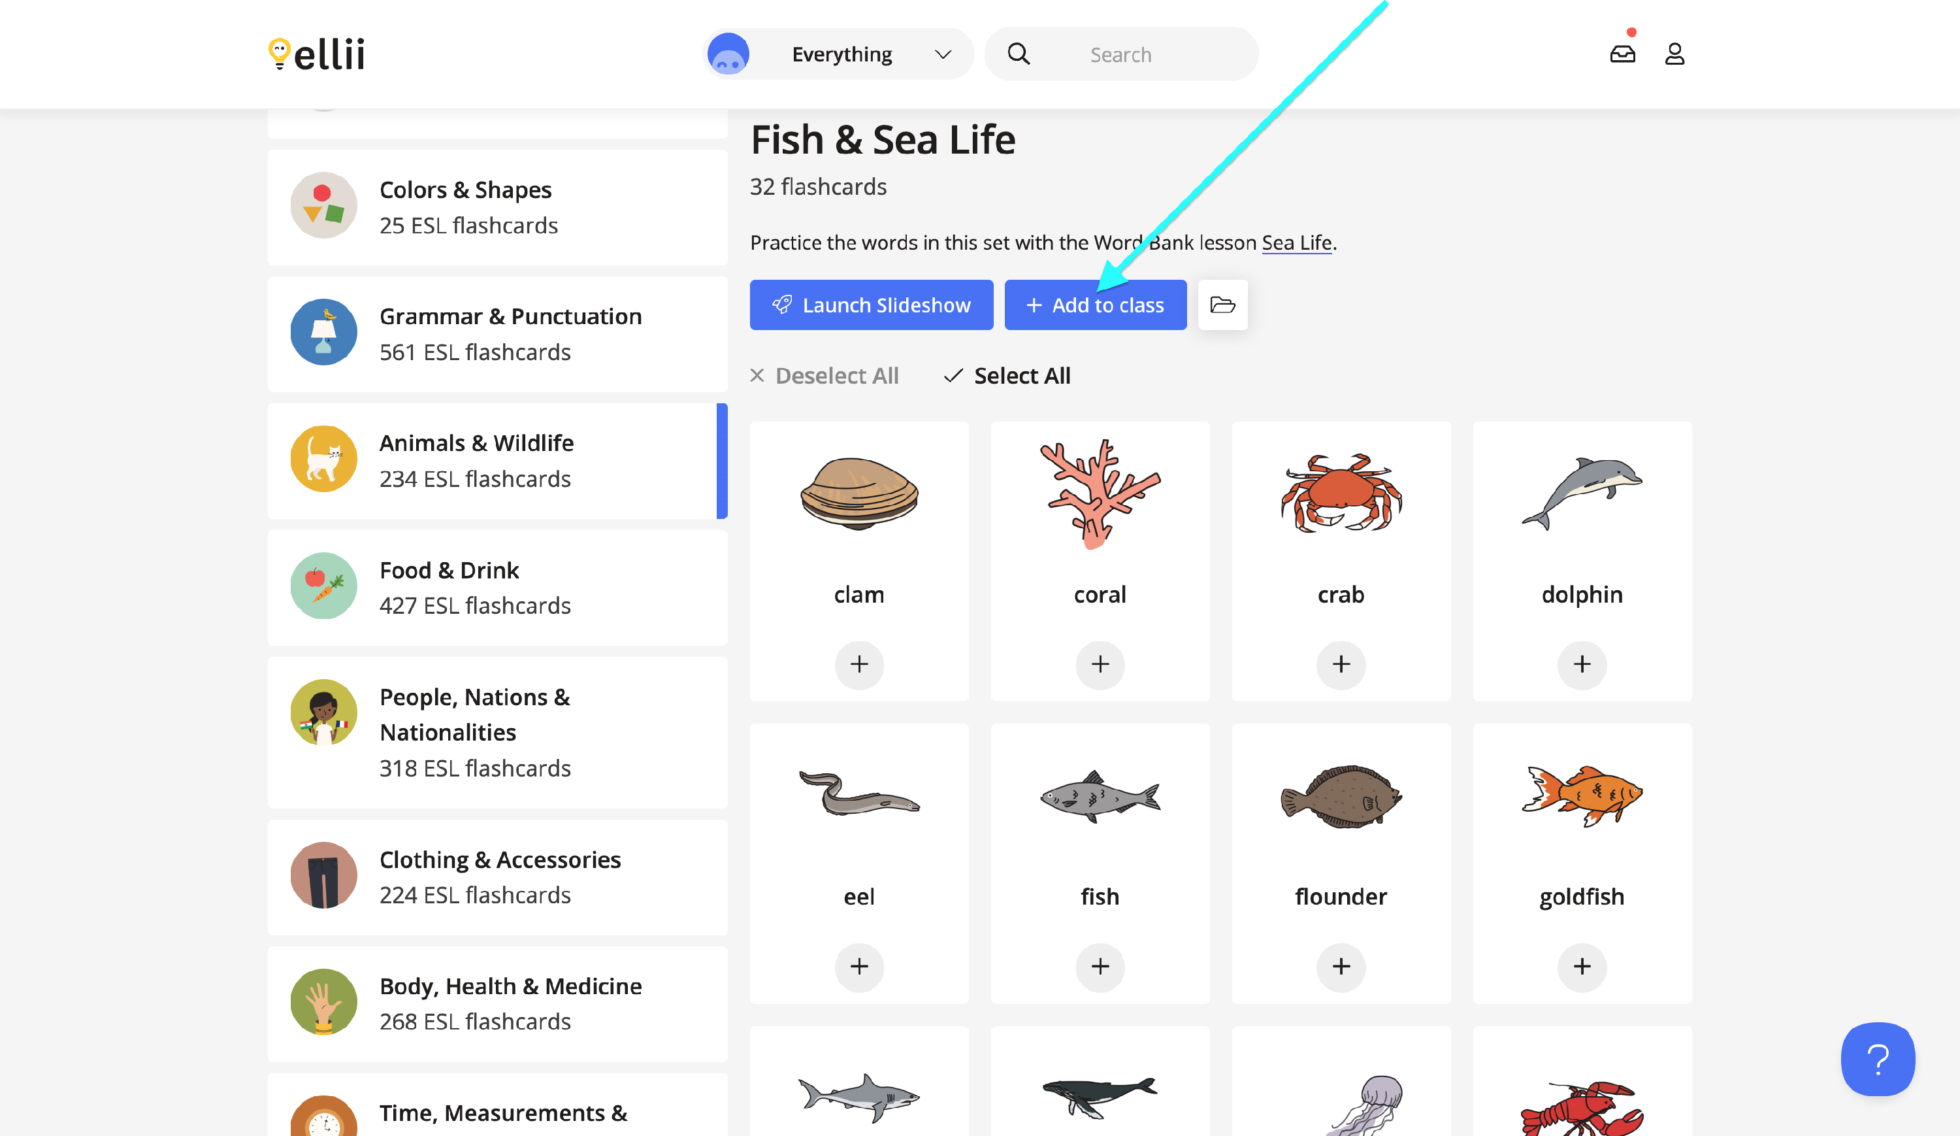1960x1136 pixels.
Task: Open the inbox notifications icon
Action: click(1622, 54)
